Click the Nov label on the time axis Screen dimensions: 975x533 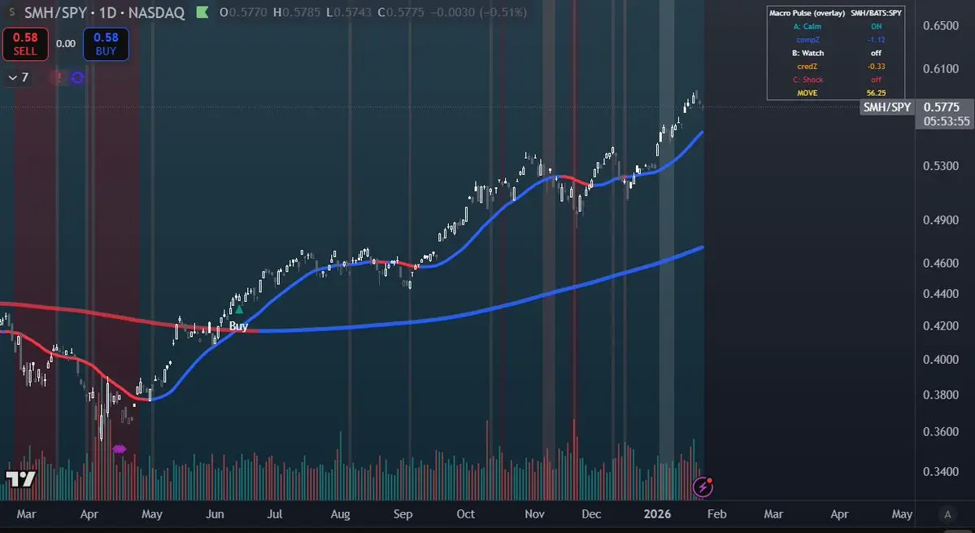tap(535, 514)
